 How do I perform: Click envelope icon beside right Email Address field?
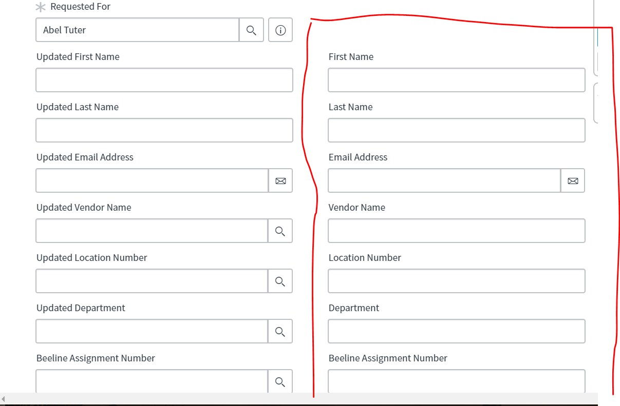tap(573, 181)
